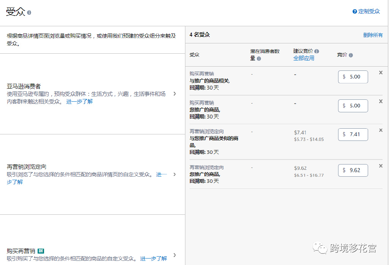
Task: Click info icon next to 建议竞价
Action: 316,51
